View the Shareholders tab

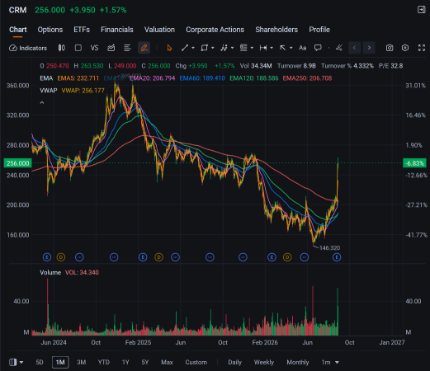pos(276,30)
